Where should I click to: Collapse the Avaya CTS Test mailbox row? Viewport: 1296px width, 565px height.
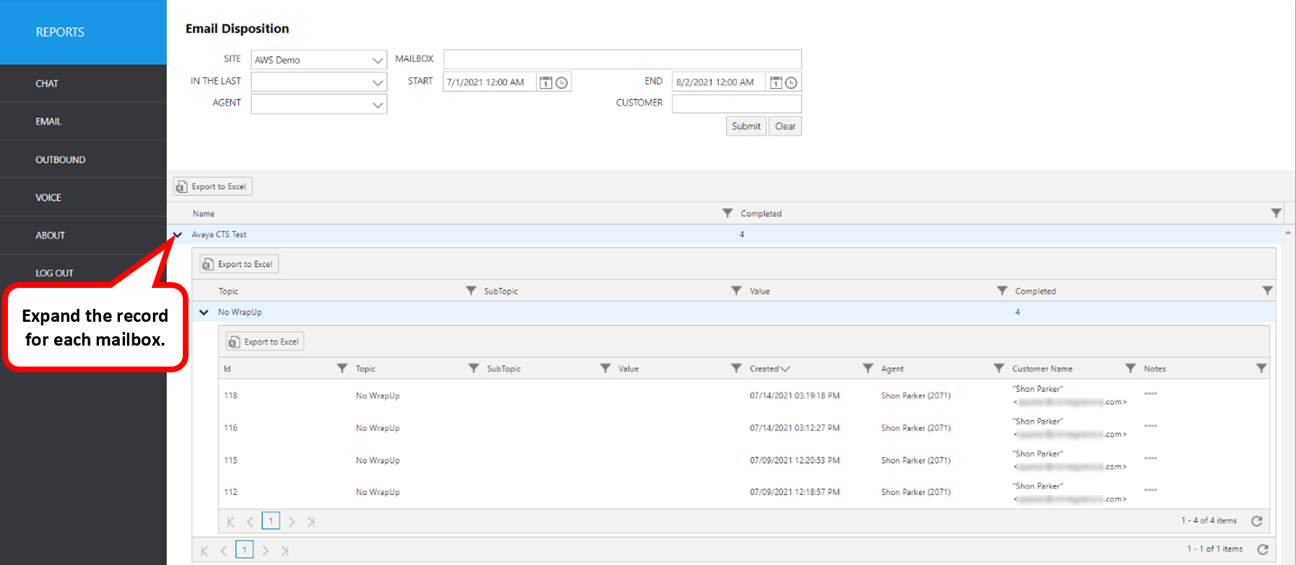(x=177, y=235)
